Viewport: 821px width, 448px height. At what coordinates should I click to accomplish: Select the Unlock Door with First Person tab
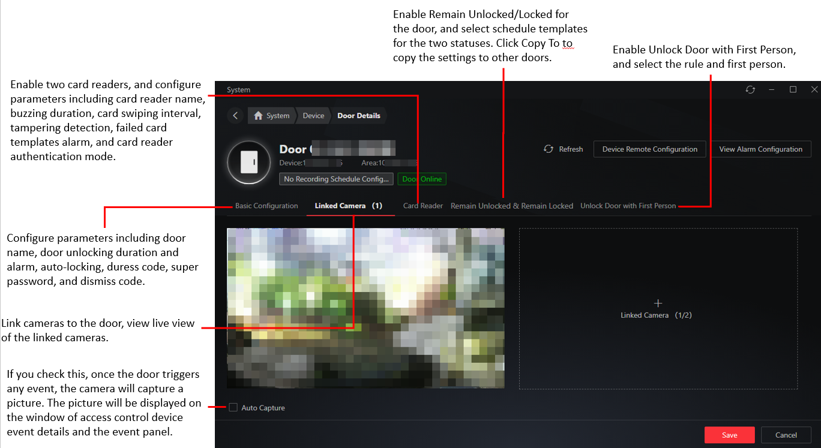coord(628,206)
